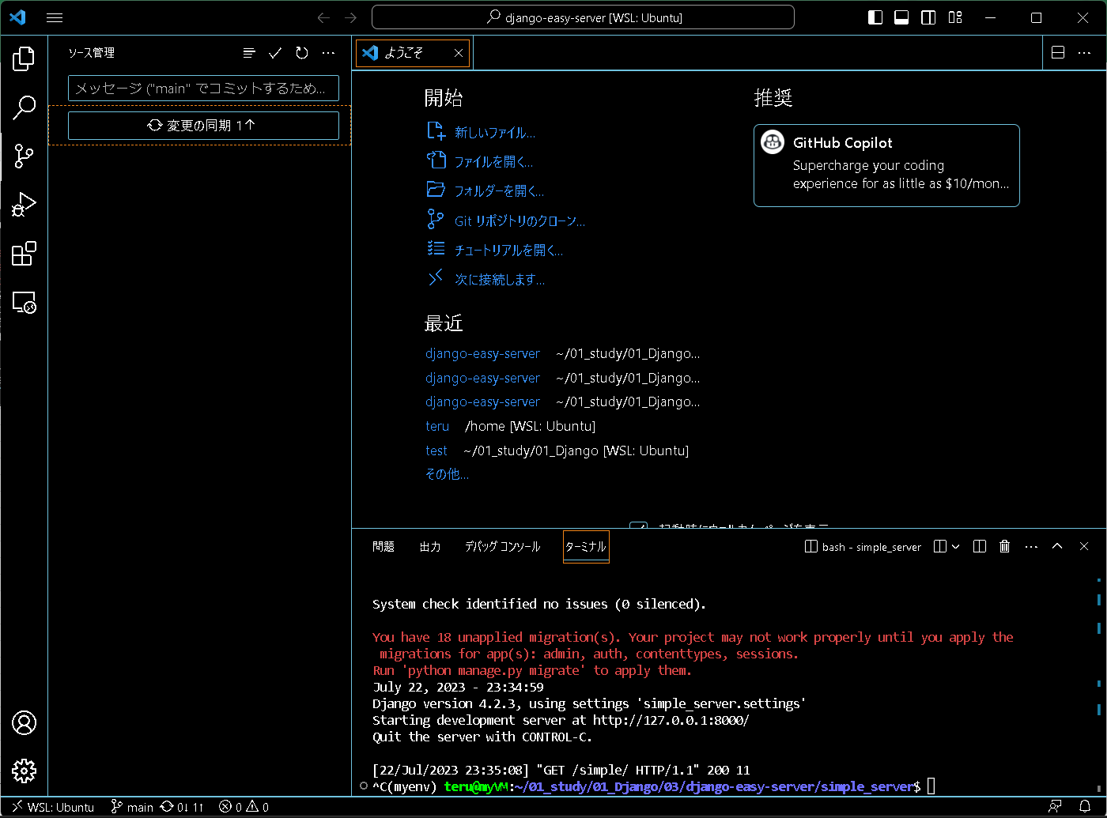Viewport: 1107px width, 818px height.
Task: Click the terminal command prompt line
Action: [653, 786]
